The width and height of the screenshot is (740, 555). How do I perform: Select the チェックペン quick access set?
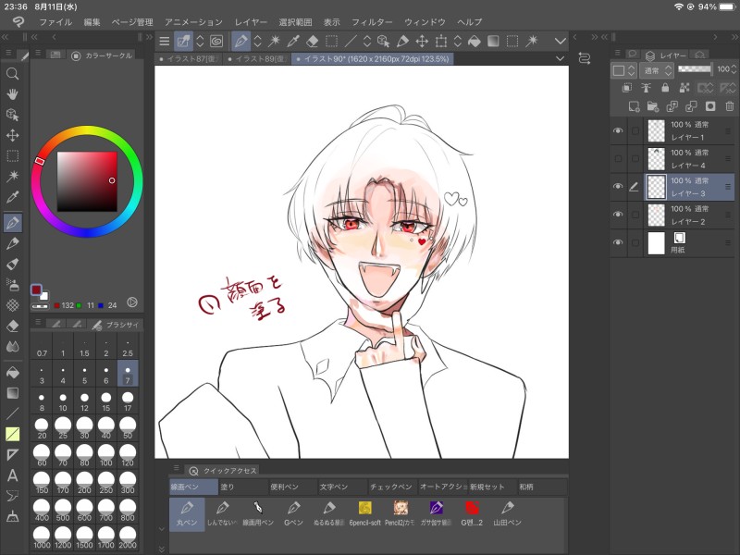click(391, 487)
